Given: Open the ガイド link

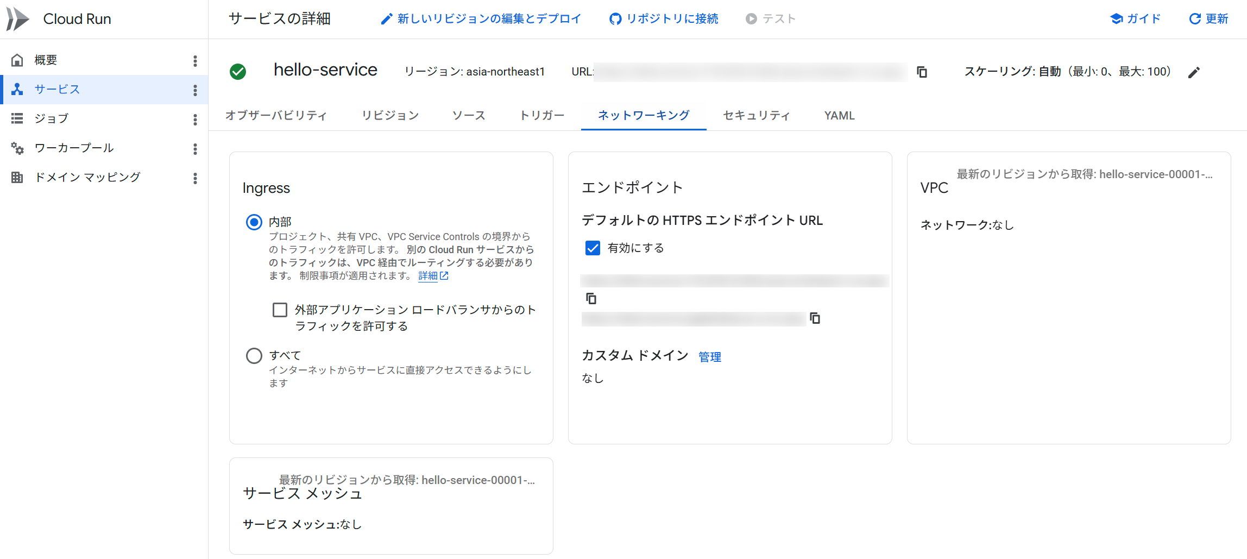Looking at the screenshot, I should click(1135, 19).
